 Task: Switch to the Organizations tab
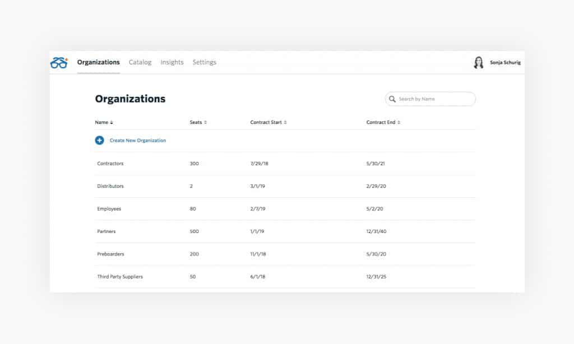click(99, 62)
